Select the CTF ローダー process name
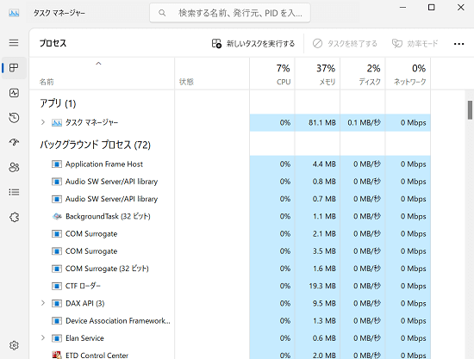 click(x=83, y=286)
